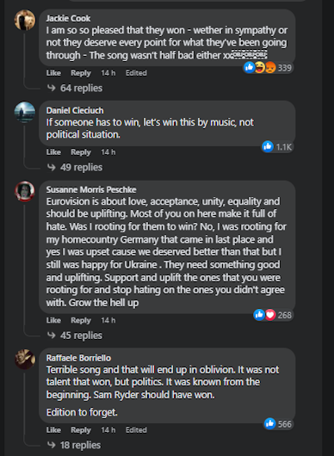The height and width of the screenshot is (456, 334).
Task: Open the Edited history on Raffaele's comment
Action: click(x=136, y=430)
